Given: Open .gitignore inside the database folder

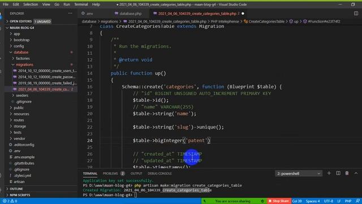Looking at the screenshot, I should (x=24, y=101).
